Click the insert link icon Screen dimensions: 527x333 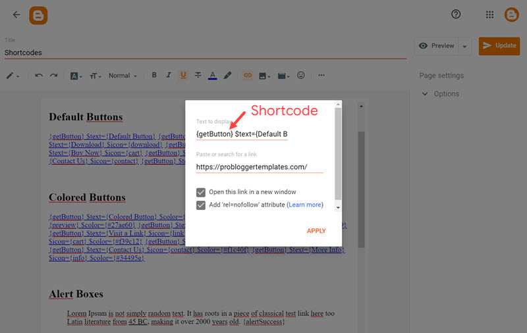(x=248, y=76)
